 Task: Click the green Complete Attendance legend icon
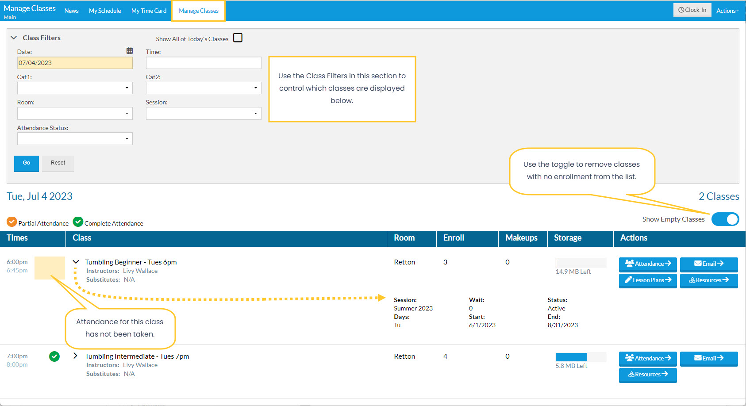point(78,222)
